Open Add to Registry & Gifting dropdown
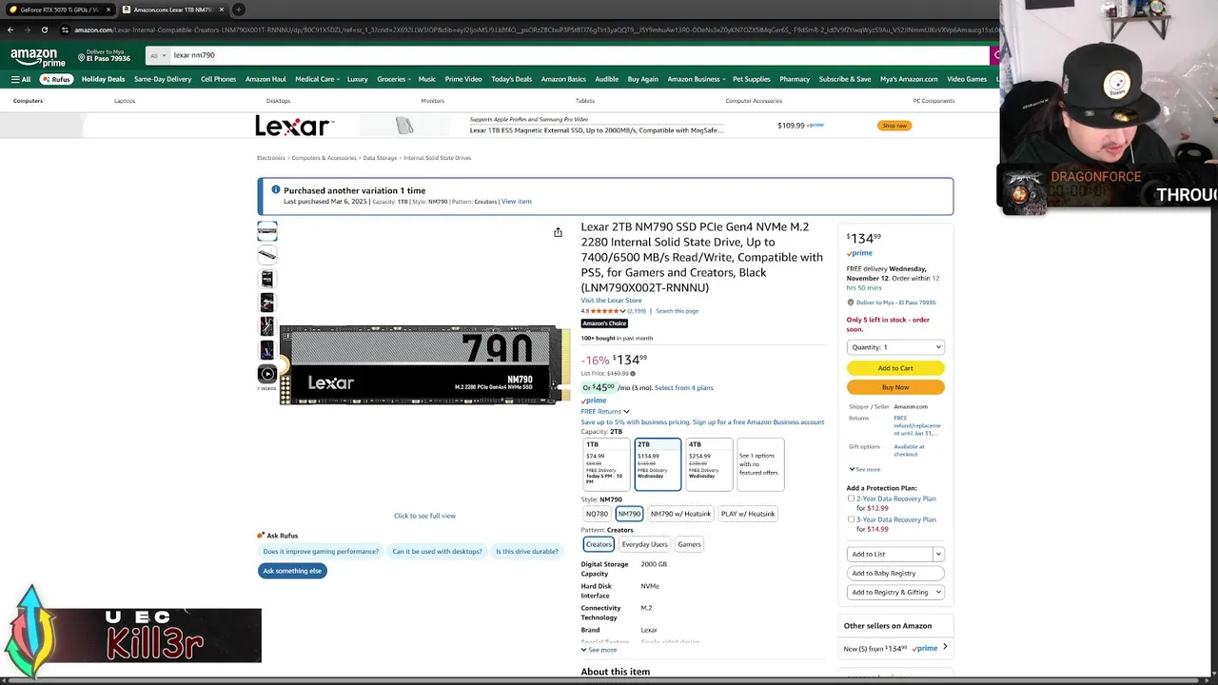The width and height of the screenshot is (1218, 685). point(895,592)
